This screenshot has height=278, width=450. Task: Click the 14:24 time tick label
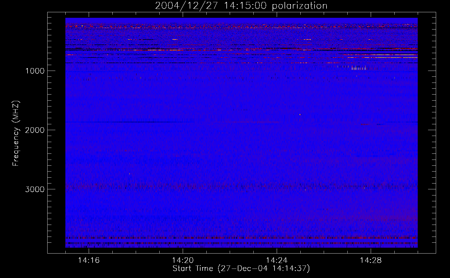(277, 260)
